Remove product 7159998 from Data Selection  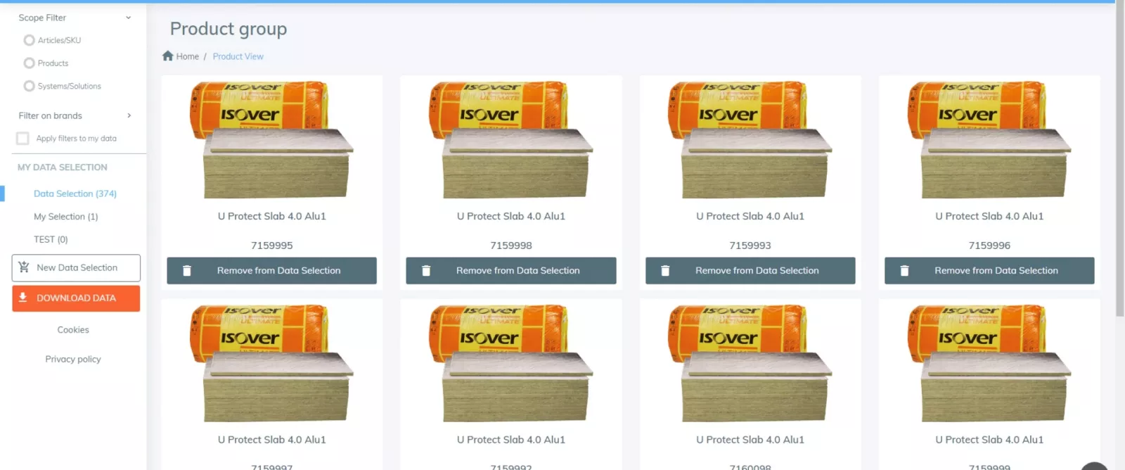511,271
